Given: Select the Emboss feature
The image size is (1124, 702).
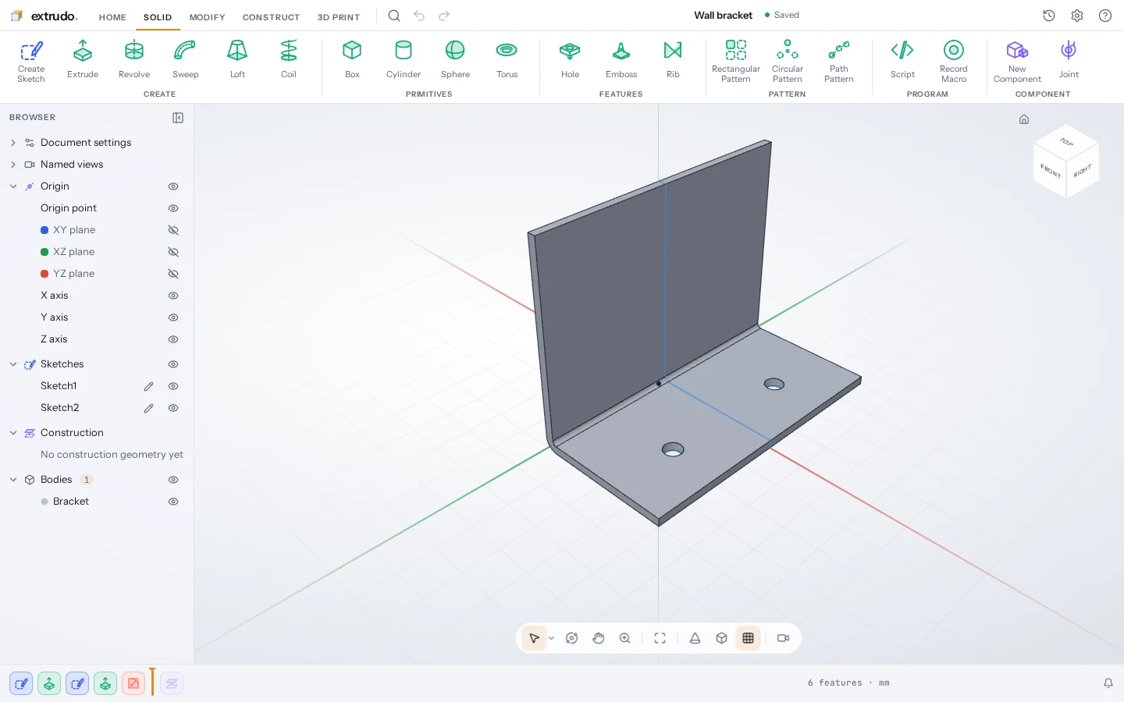Looking at the screenshot, I should (x=621, y=59).
